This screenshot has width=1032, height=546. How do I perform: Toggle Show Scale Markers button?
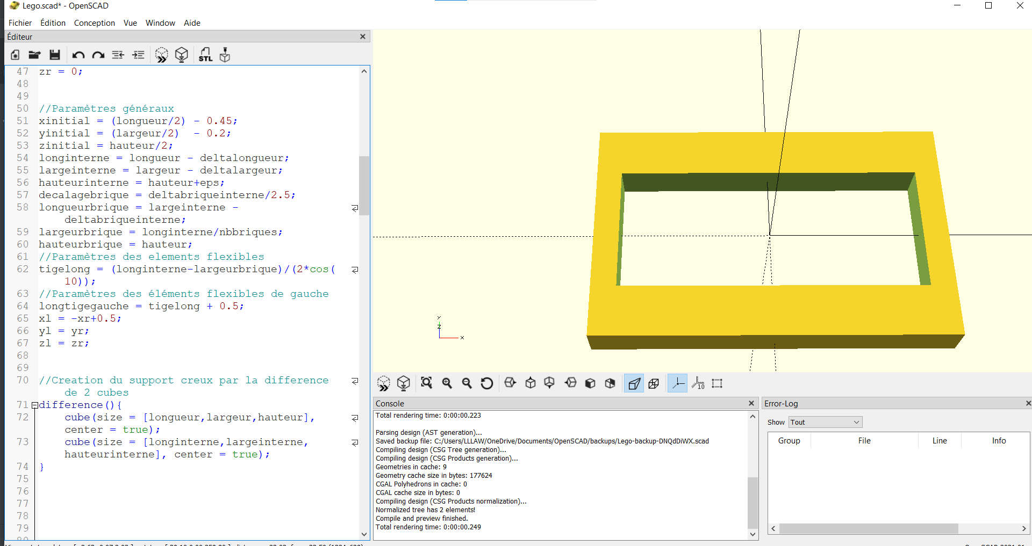click(x=698, y=383)
